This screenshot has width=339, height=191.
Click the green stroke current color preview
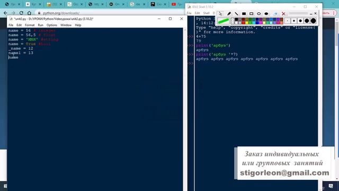(x=224, y=21)
